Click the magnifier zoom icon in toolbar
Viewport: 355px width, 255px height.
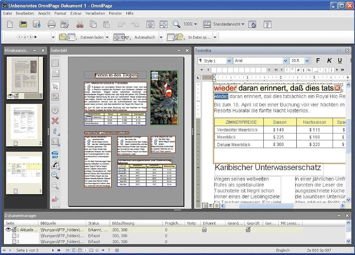click(176, 24)
